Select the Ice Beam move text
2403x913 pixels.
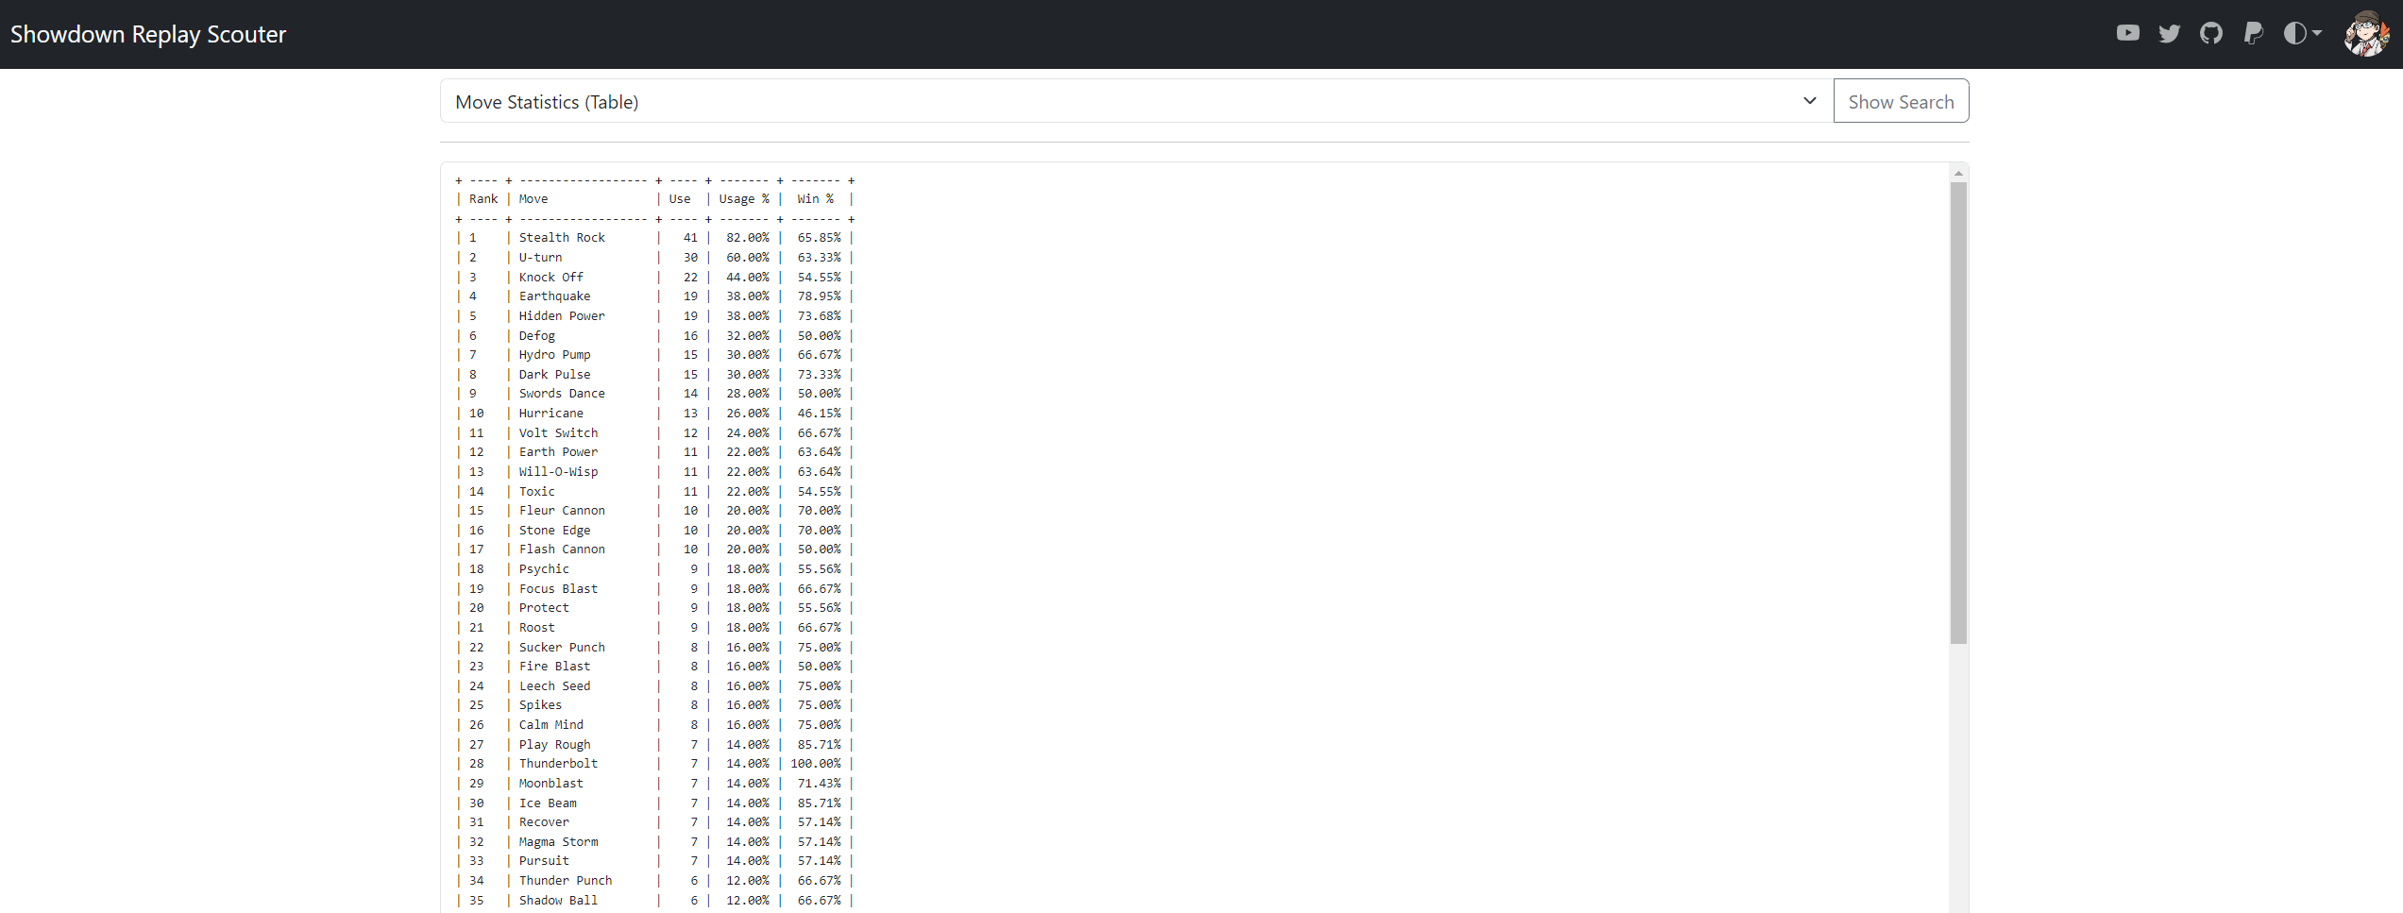(548, 803)
